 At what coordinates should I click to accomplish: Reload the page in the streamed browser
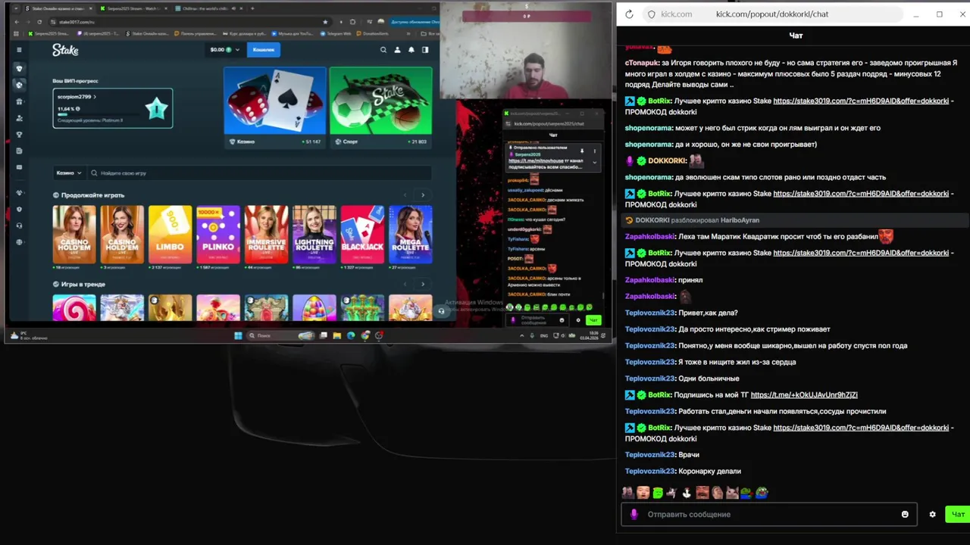[38, 22]
